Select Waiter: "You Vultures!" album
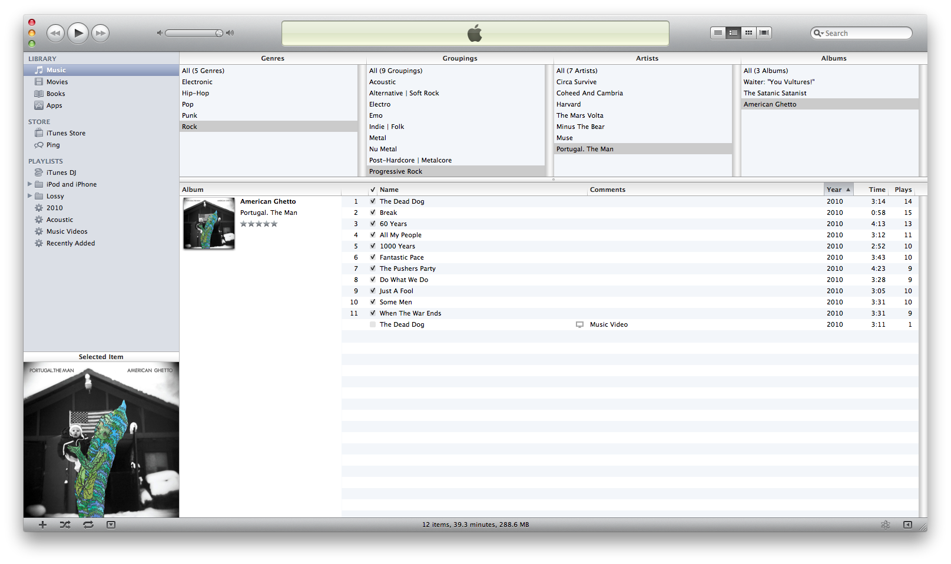 [x=830, y=82]
